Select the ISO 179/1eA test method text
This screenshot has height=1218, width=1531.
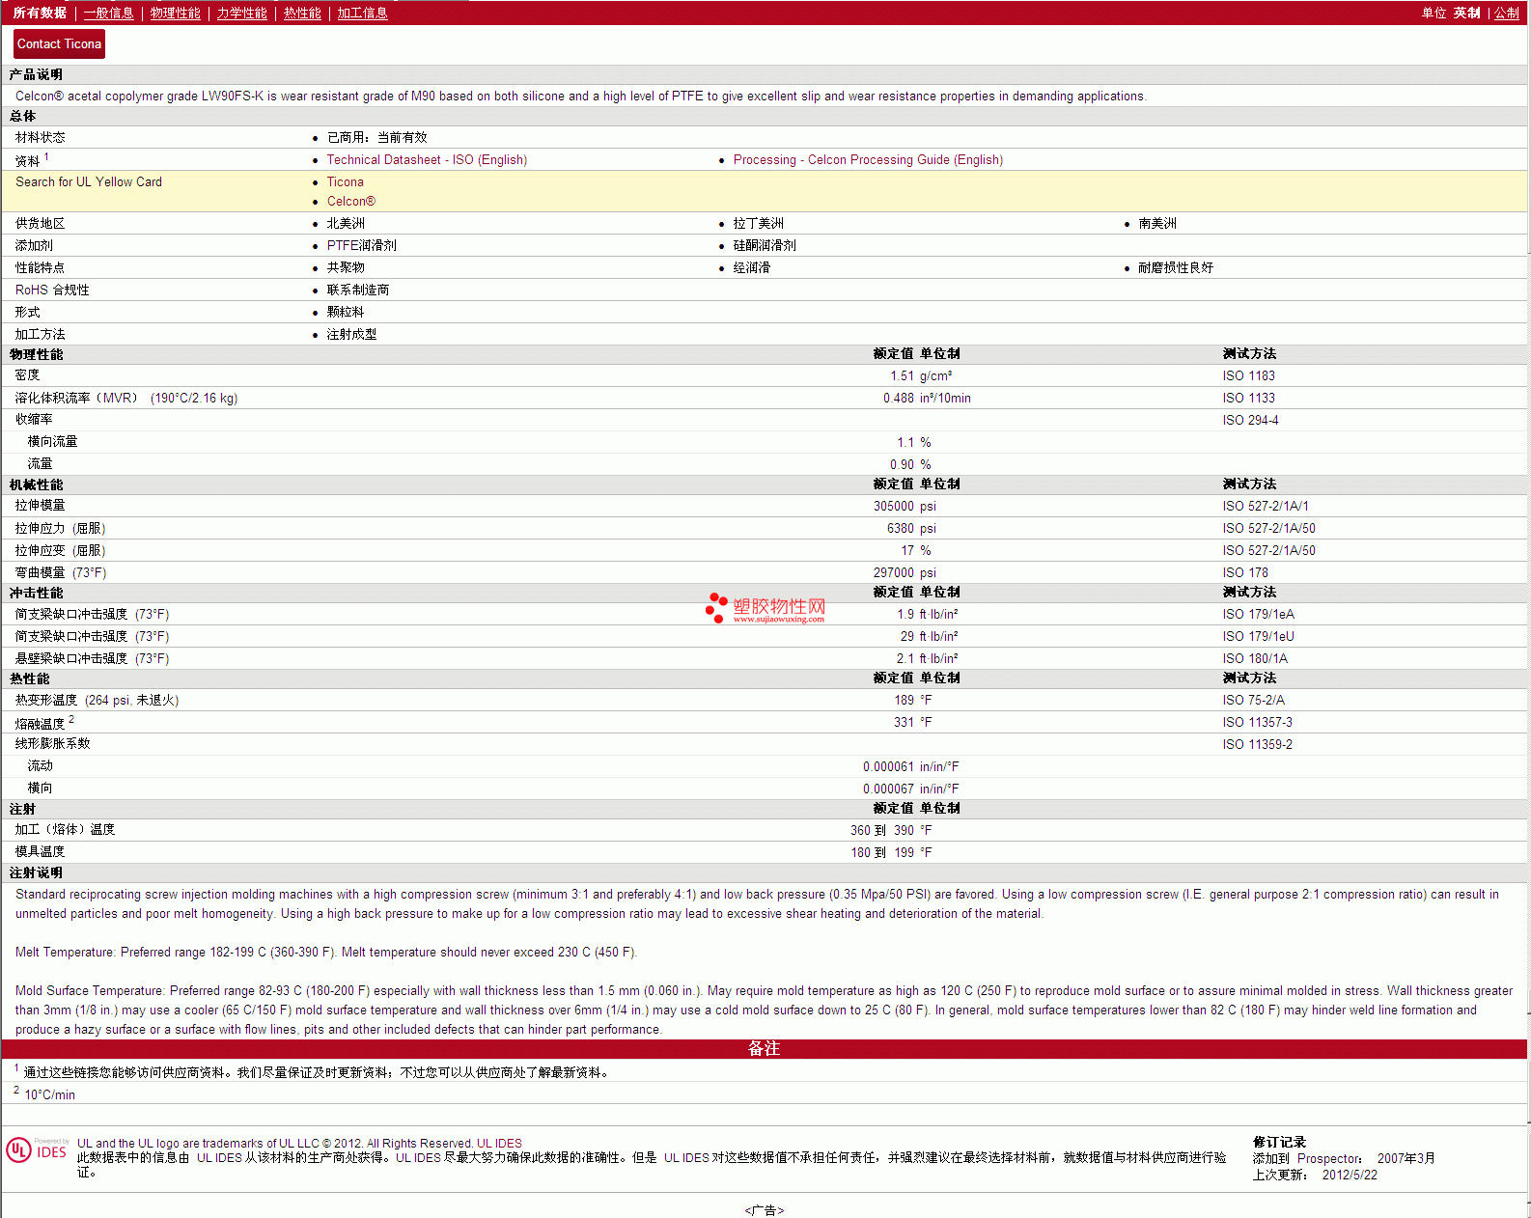[1259, 615]
